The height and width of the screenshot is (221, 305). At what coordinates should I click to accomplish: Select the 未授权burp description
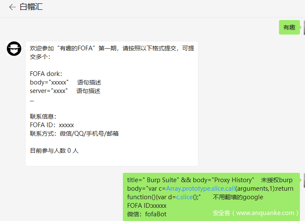(x=276, y=180)
